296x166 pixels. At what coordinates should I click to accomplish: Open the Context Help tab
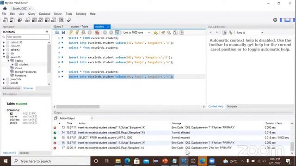(x=216, y=107)
